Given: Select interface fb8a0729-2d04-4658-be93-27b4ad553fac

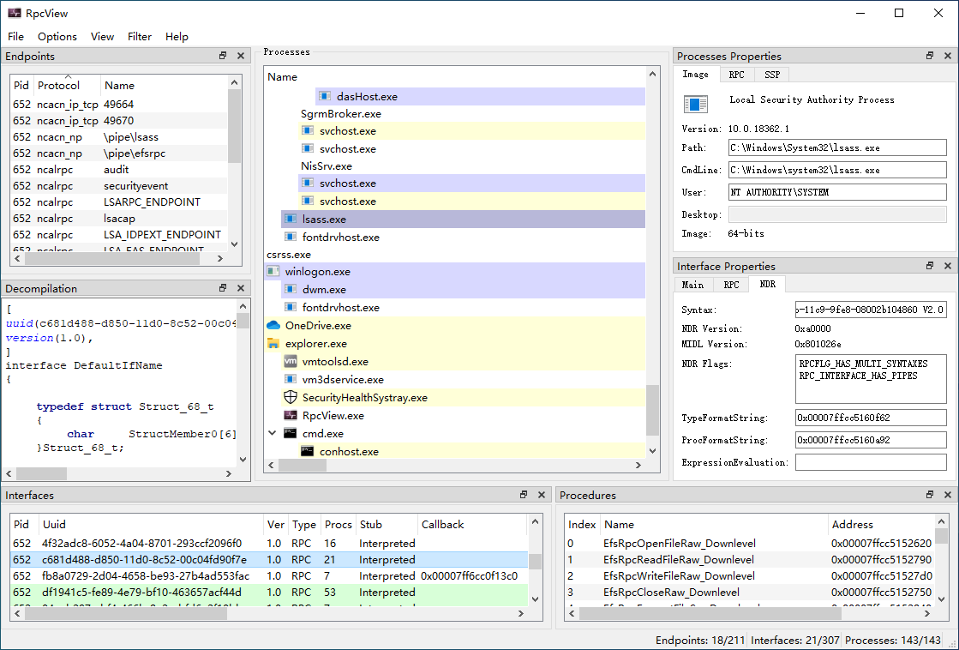Looking at the screenshot, I should click(268, 576).
